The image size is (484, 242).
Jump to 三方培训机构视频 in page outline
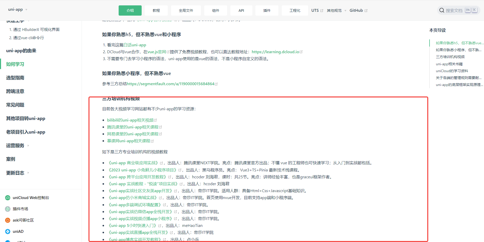click(x=450, y=57)
